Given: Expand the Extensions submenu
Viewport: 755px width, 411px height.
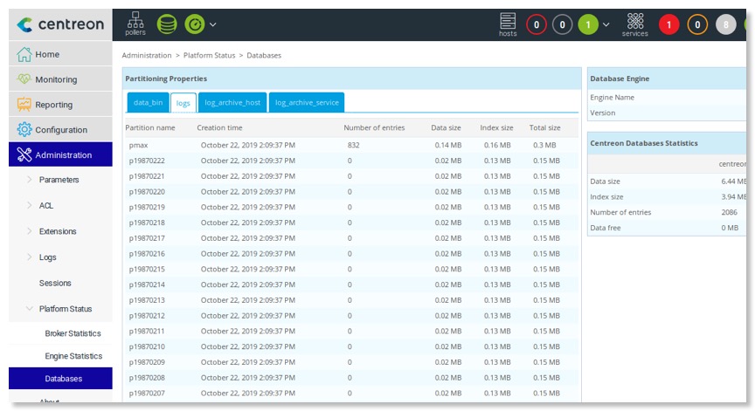Looking at the screenshot, I should pyautogui.click(x=58, y=231).
